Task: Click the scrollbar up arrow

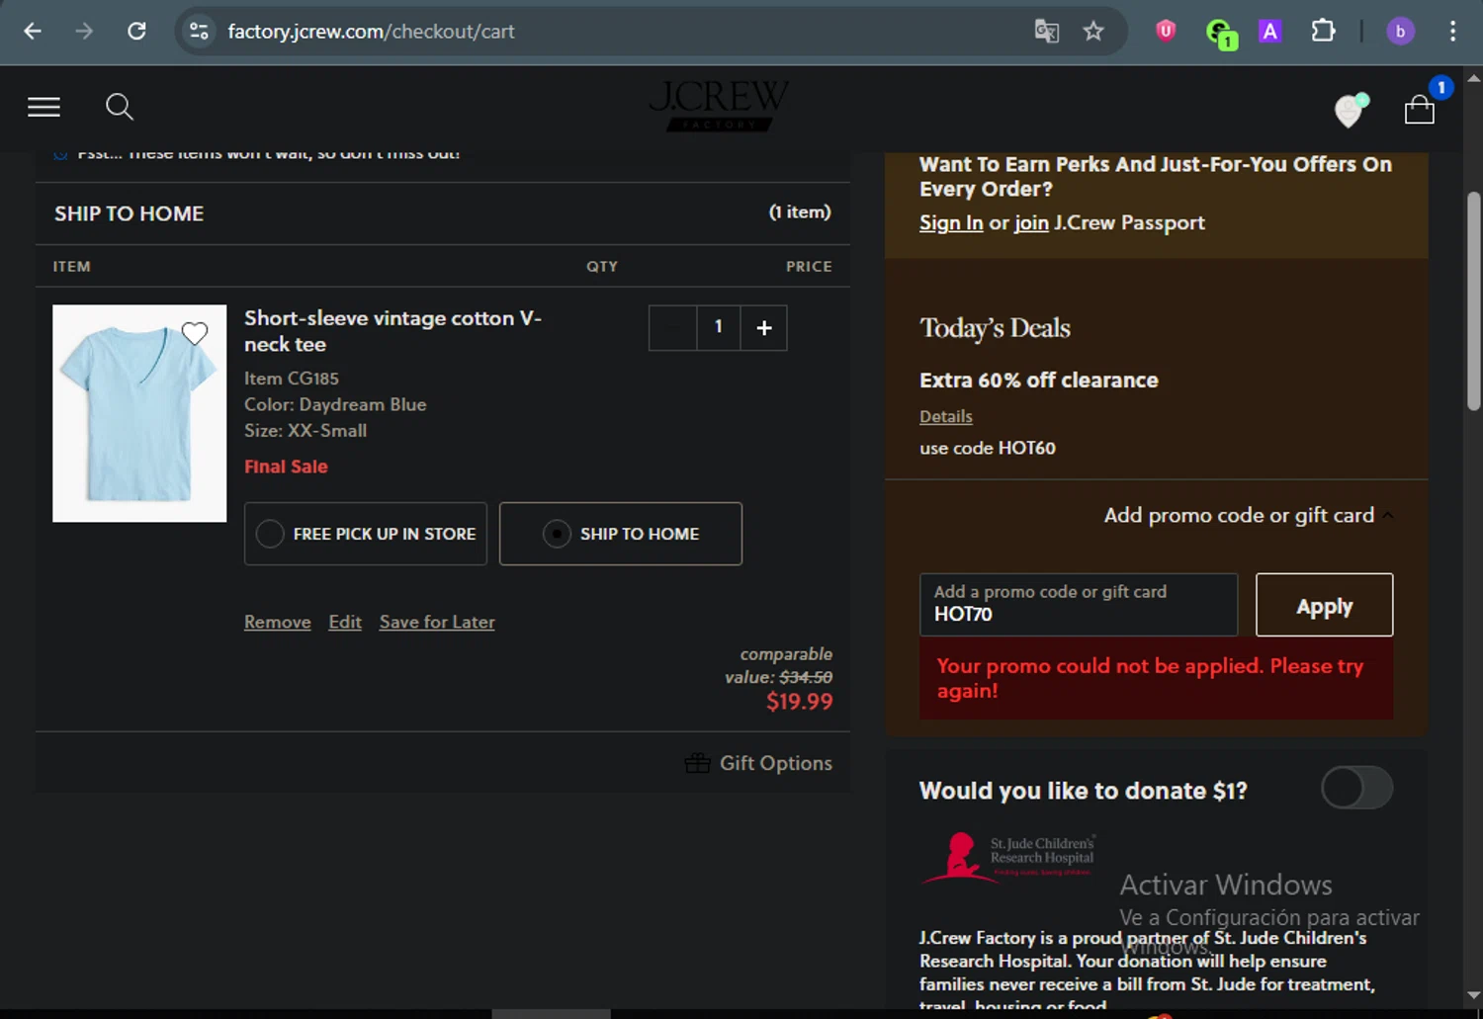Action: click(x=1473, y=77)
